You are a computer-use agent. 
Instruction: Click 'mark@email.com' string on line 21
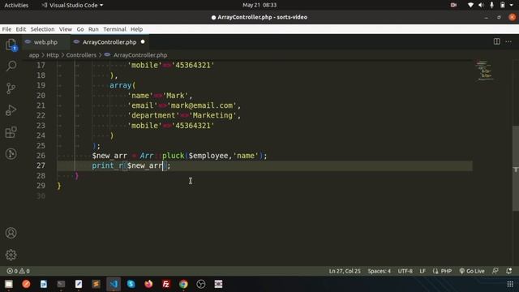[202, 105]
